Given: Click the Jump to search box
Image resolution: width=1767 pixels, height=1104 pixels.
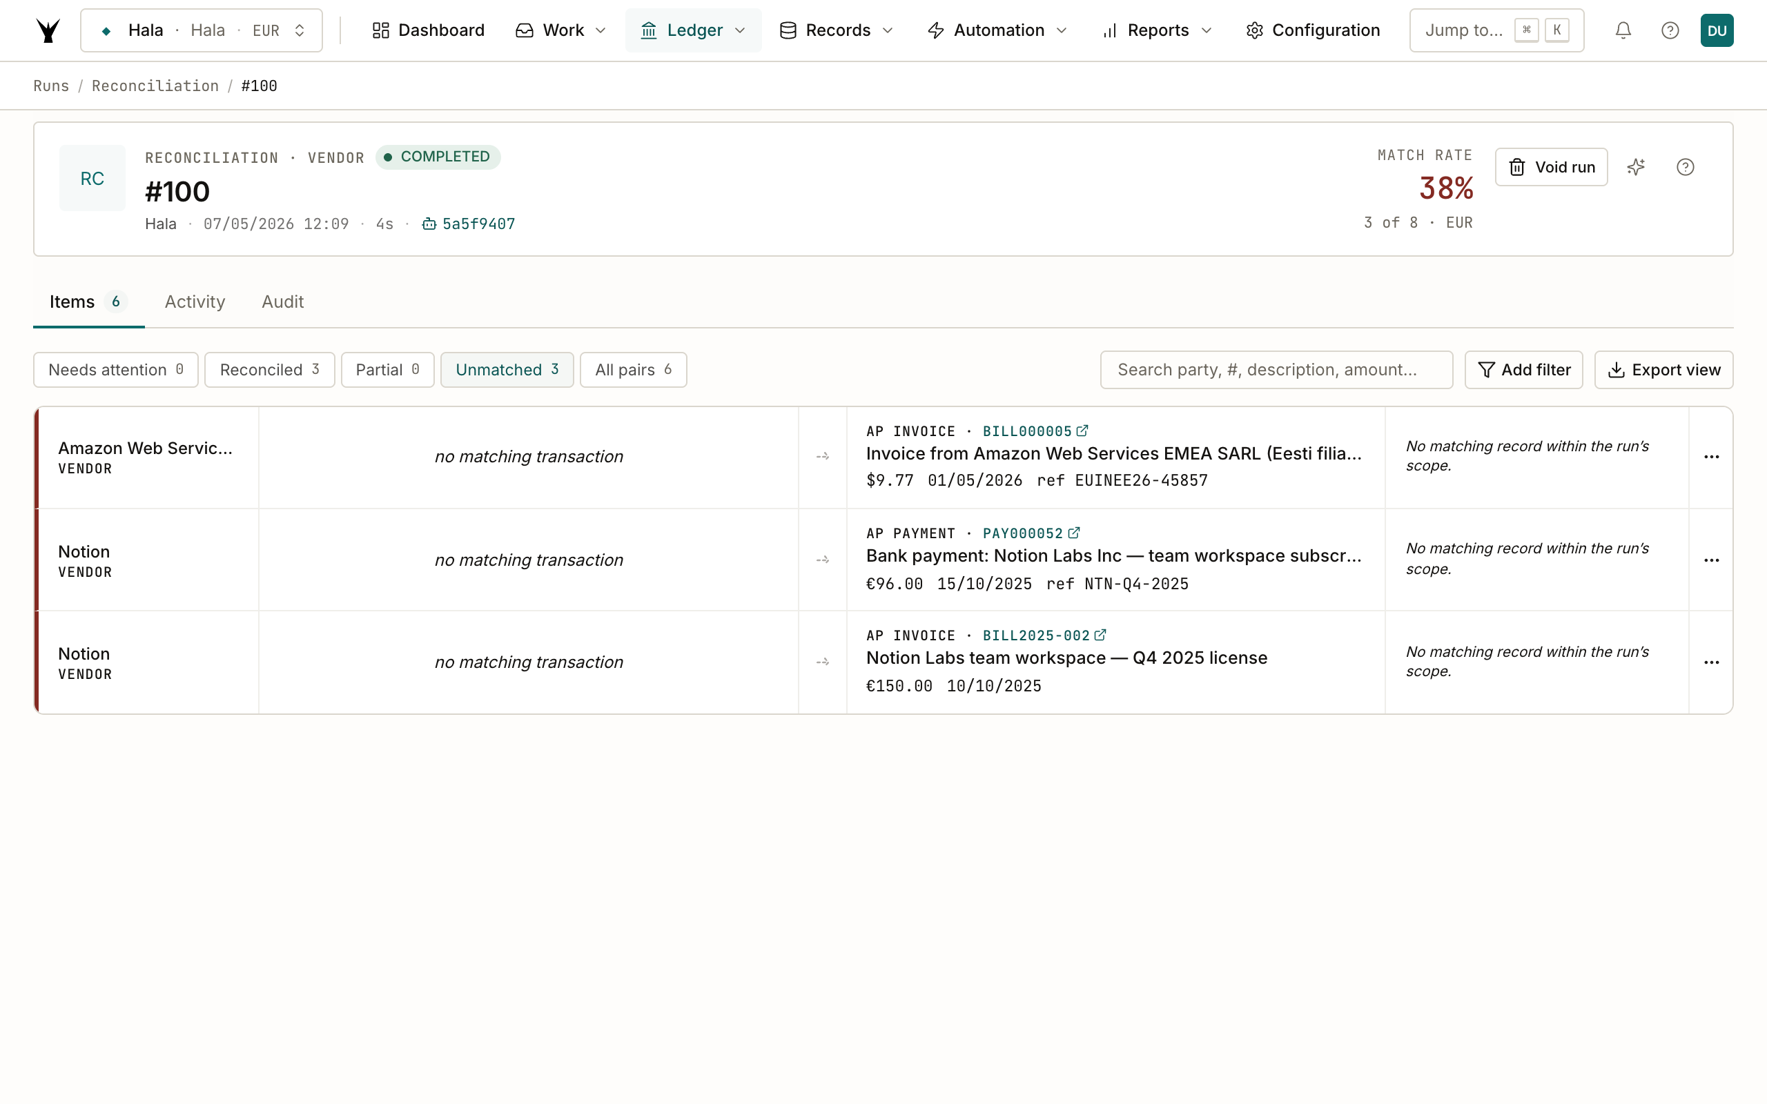Looking at the screenshot, I should (1496, 30).
